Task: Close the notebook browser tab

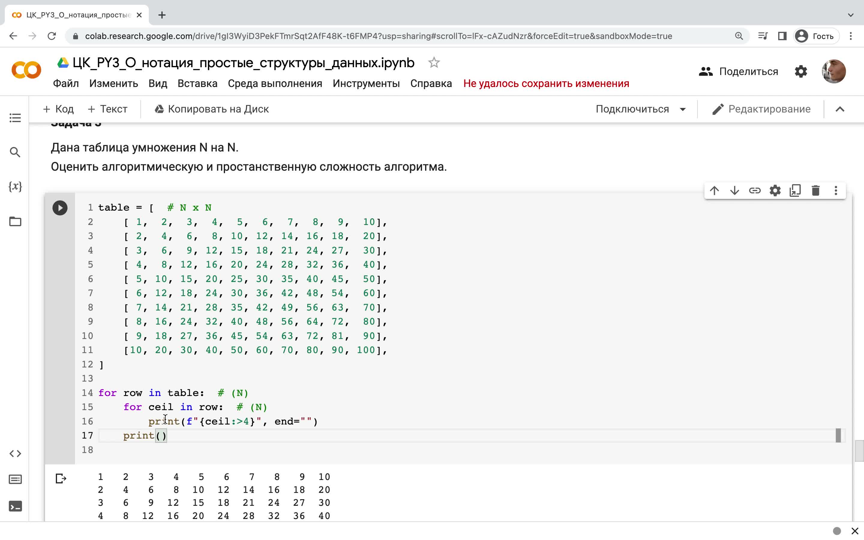Action: click(139, 15)
